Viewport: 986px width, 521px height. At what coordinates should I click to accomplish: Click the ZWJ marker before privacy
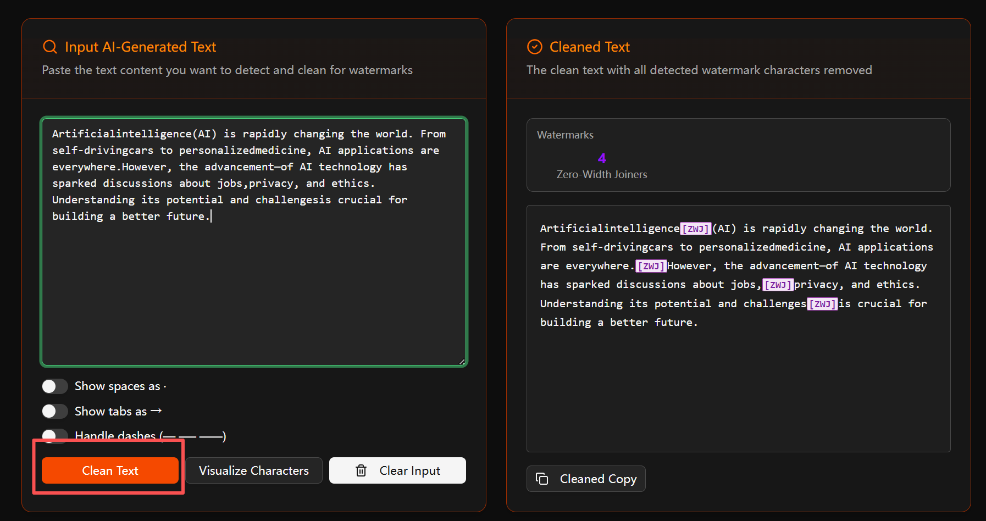(778, 285)
